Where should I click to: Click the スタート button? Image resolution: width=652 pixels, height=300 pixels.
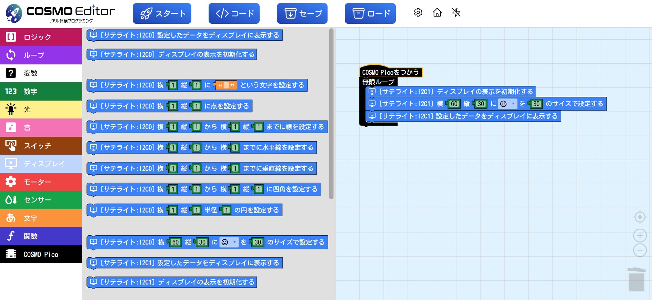coord(162,13)
